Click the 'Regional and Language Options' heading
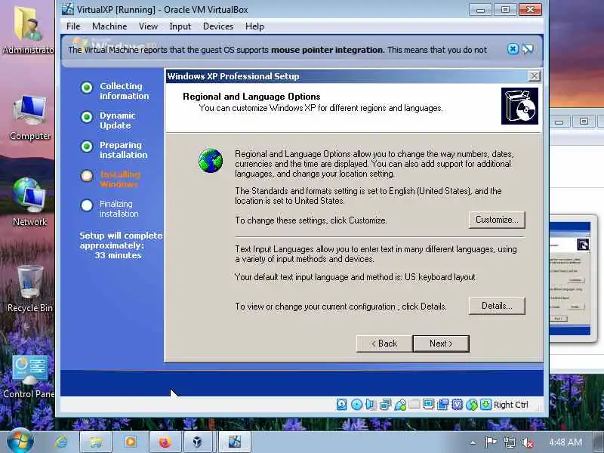Viewport: 604px width, 453px height. click(x=251, y=97)
